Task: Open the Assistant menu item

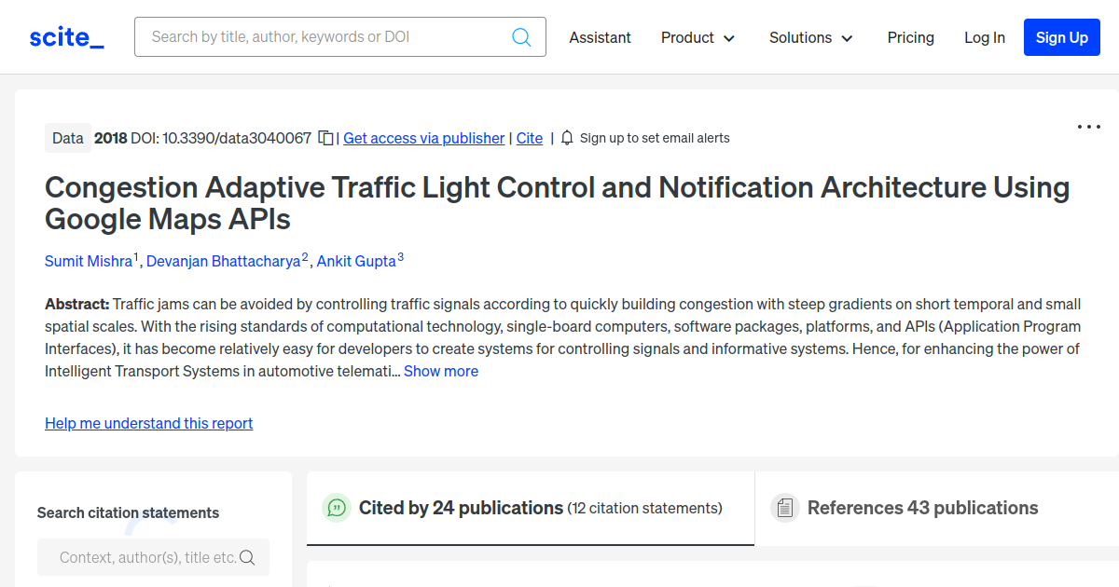Action: point(600,37)
